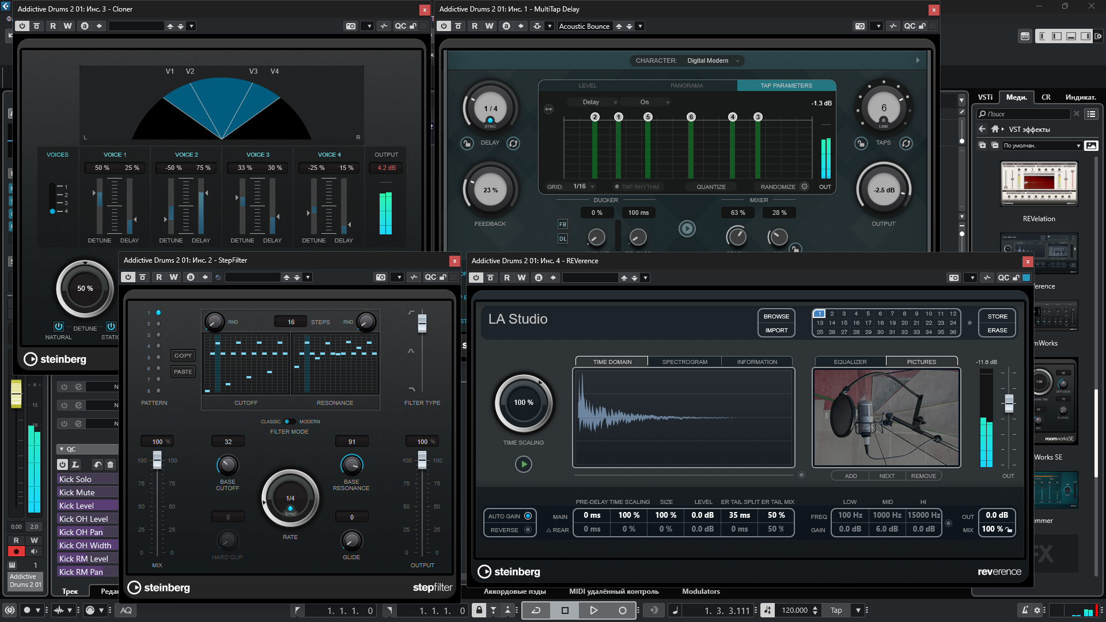This screenshot has width=1106, height=622.
Task: Click the Paste button in StepFilter
Action: 183,371
